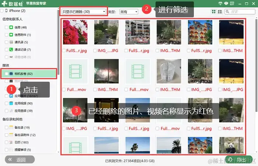Switch to detail list view
The width and height of the screenshot is (258, 166).
pos(220,11)
